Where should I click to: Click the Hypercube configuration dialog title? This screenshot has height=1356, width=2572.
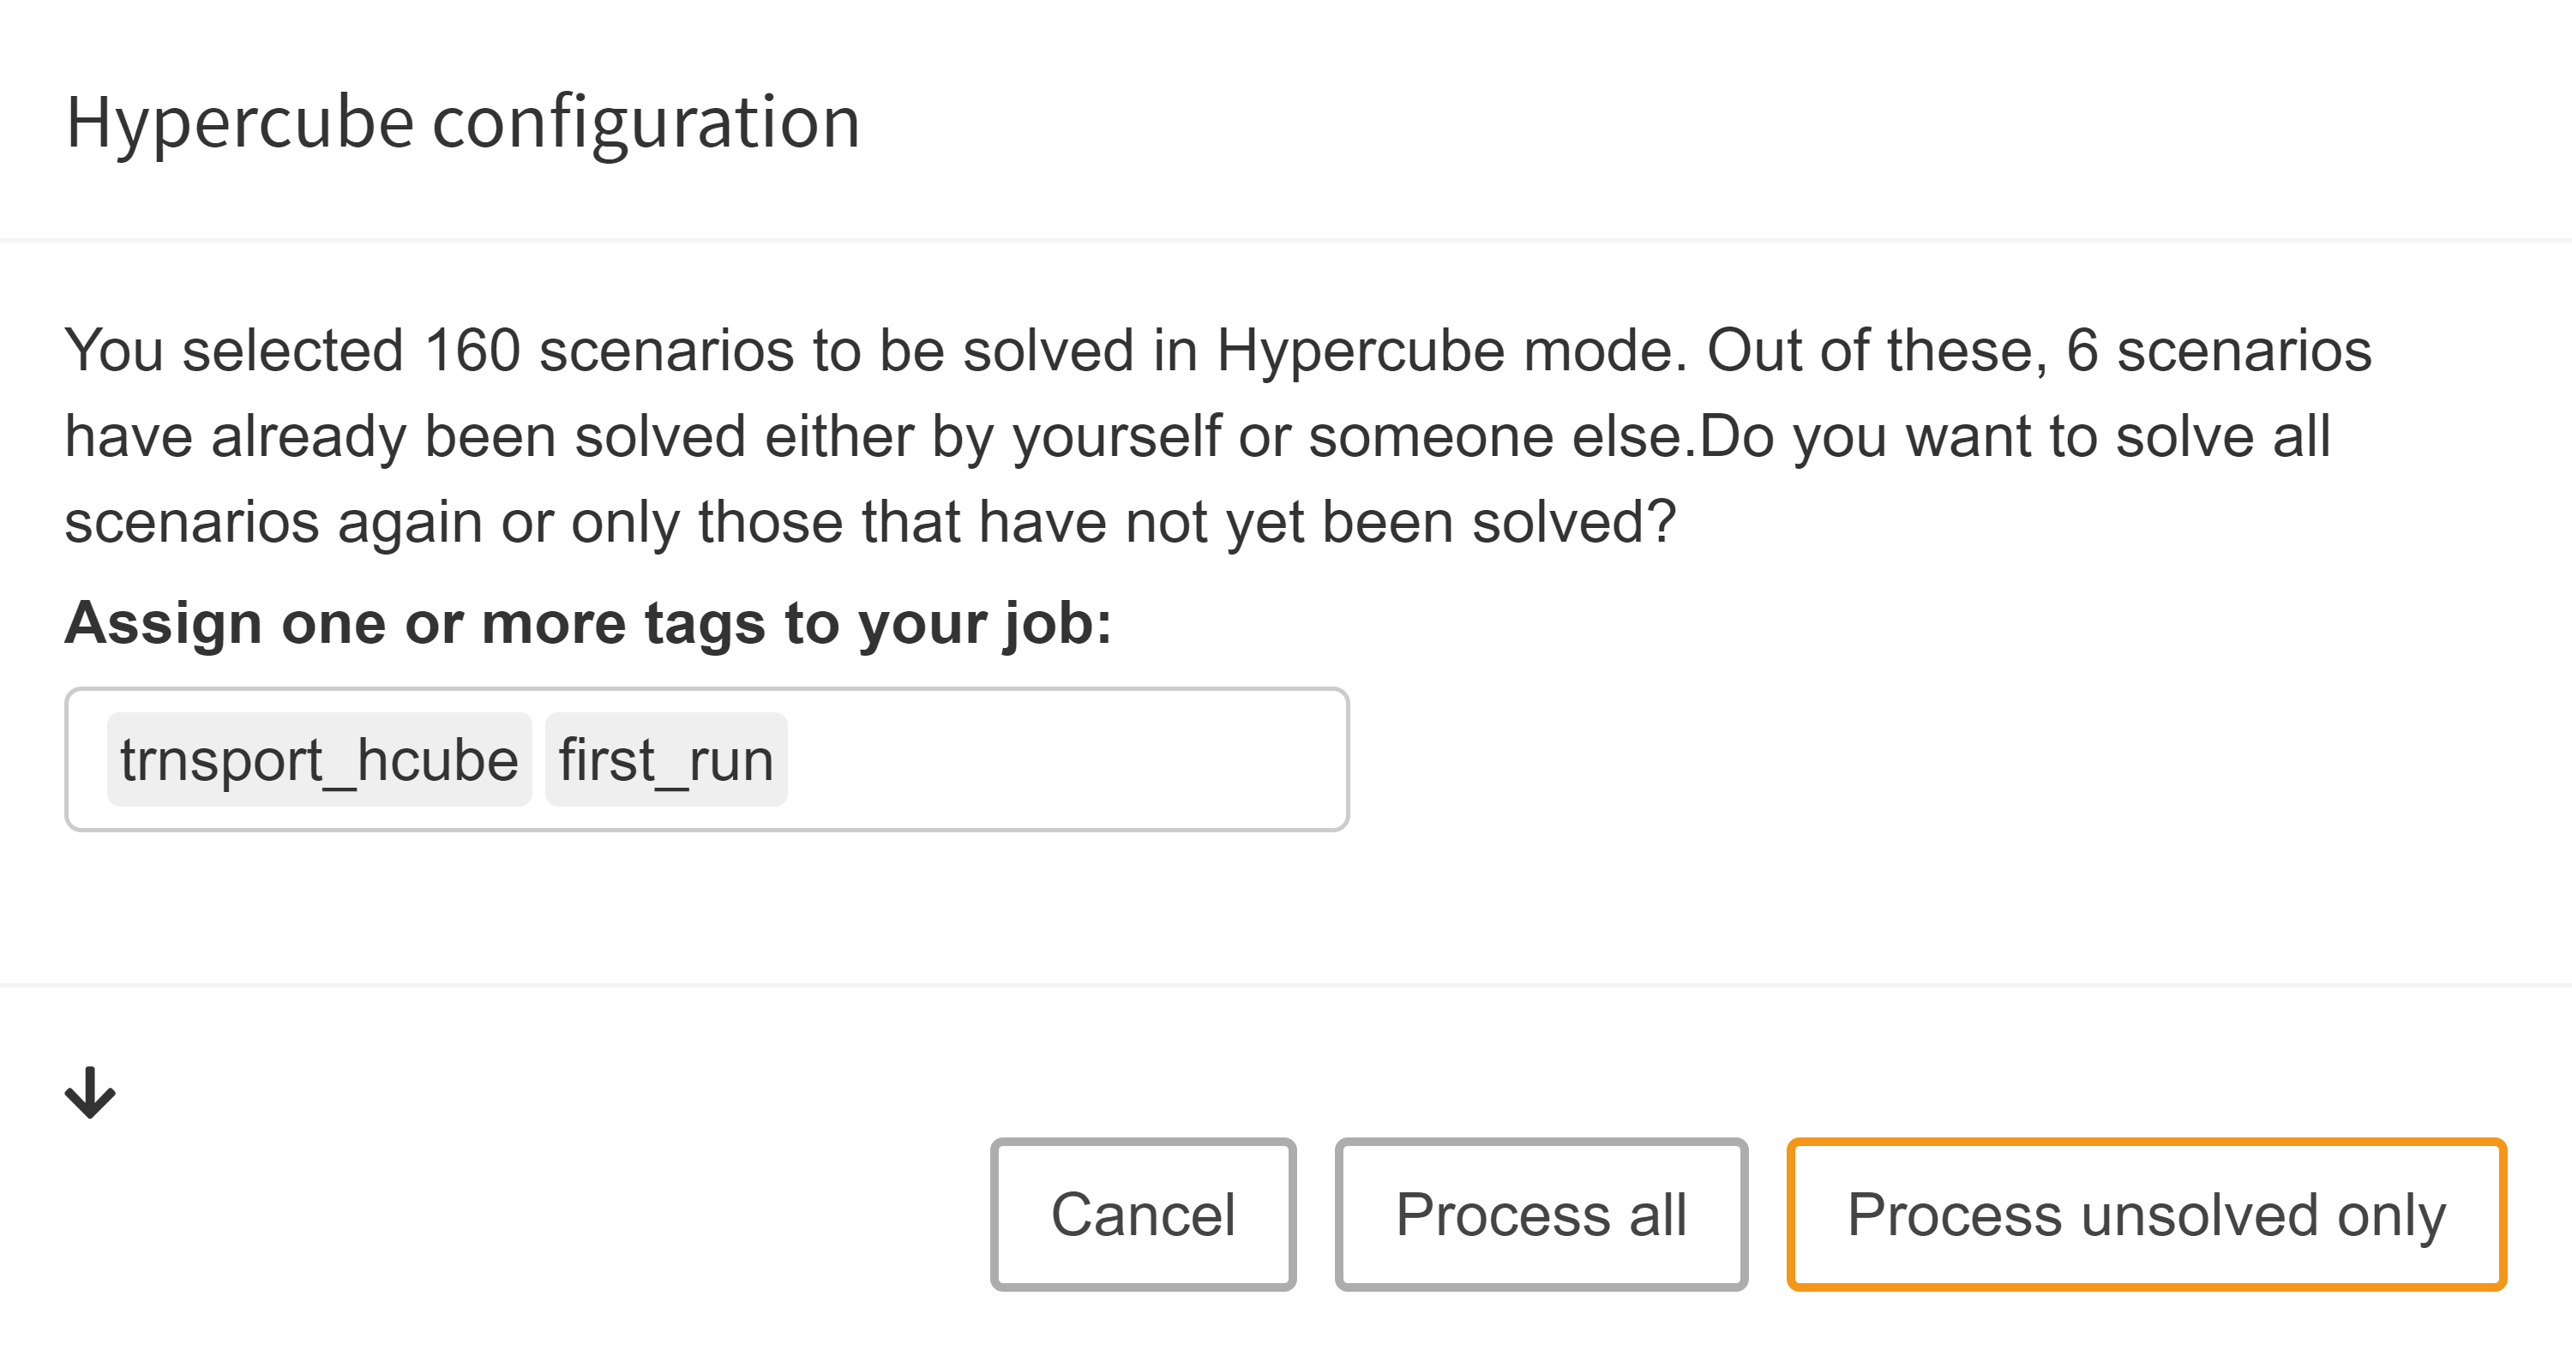pyautogui.click(x=462, y=122)
